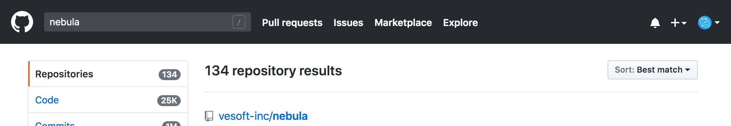The image size is (731, 126).
Task: Click the slash shortcut key icon in search
Action: pos(239,22)
